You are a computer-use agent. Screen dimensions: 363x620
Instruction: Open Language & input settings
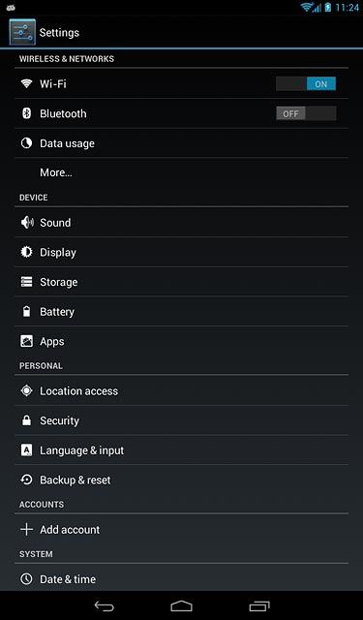[x=181, y=449]
